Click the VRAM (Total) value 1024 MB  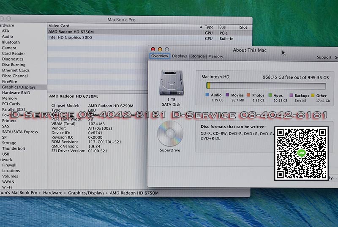point(96,124)
